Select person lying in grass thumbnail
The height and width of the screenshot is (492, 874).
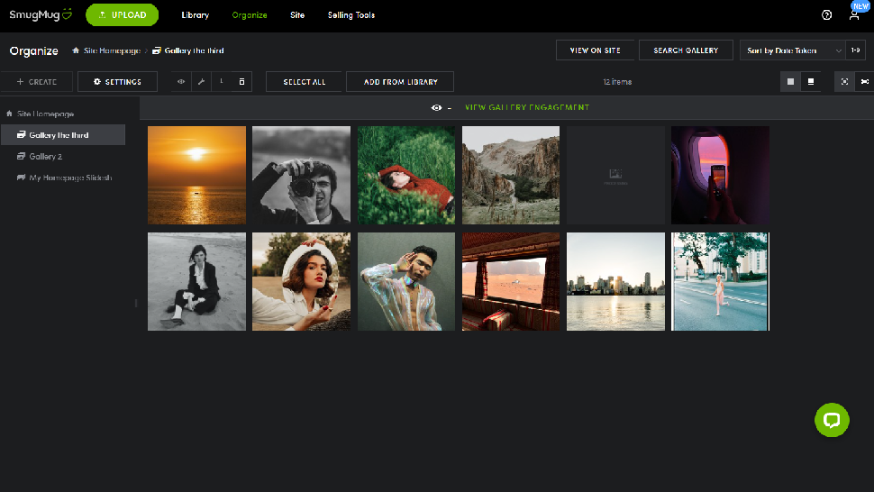click(x=406, y=175)
